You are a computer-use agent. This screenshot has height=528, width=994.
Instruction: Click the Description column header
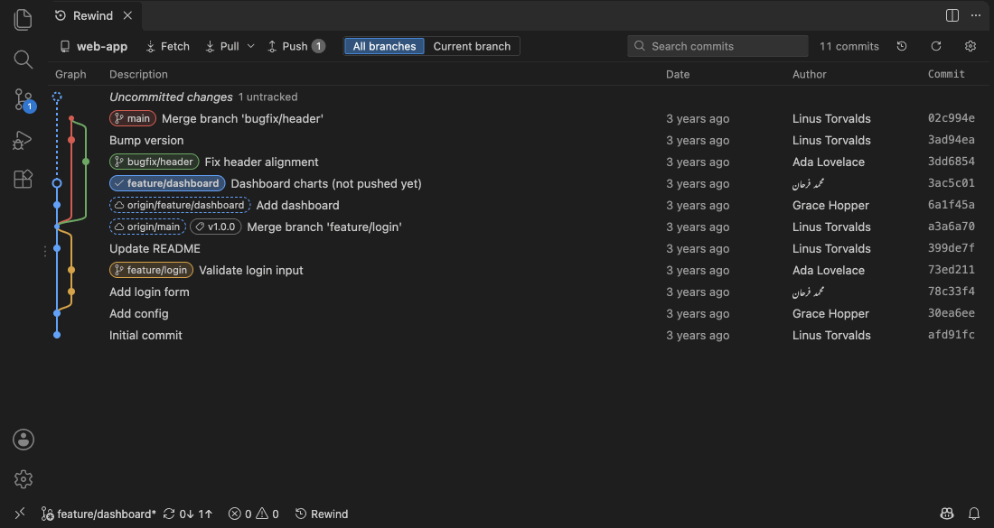[x=138, y=74]
